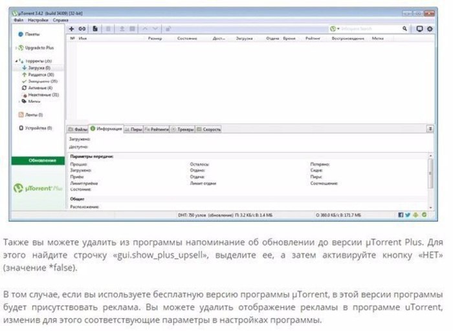Select Раздается (30) in sidebar
Screen dimensions: 453x331
(x=38, y=74)
